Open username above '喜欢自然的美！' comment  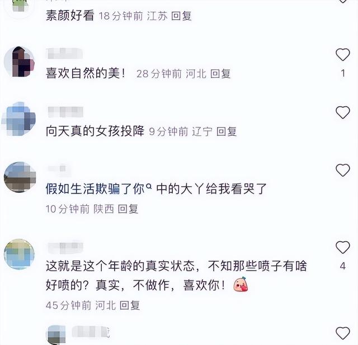64,53
